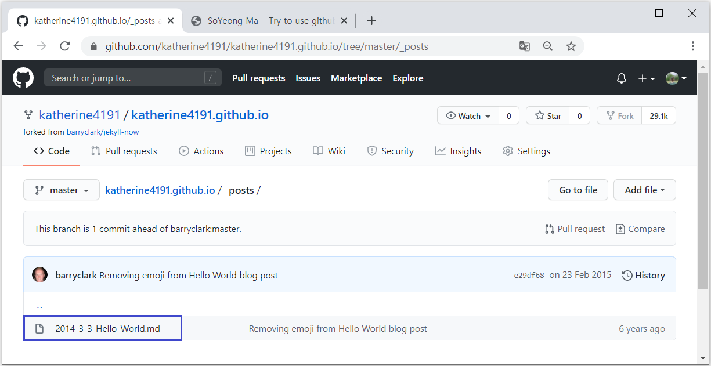Click barryclark's avatar in commit bar
The width and height of the screenshot is (711, 366).
39,275
